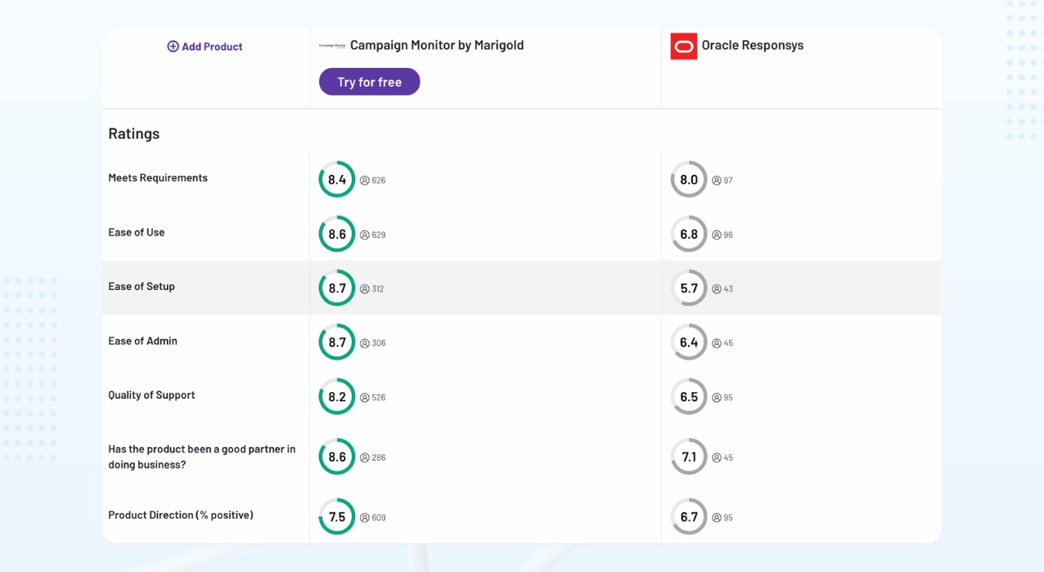
Task: Click the 7.1 good partner rating circle
Action: (x=689, y=458)
